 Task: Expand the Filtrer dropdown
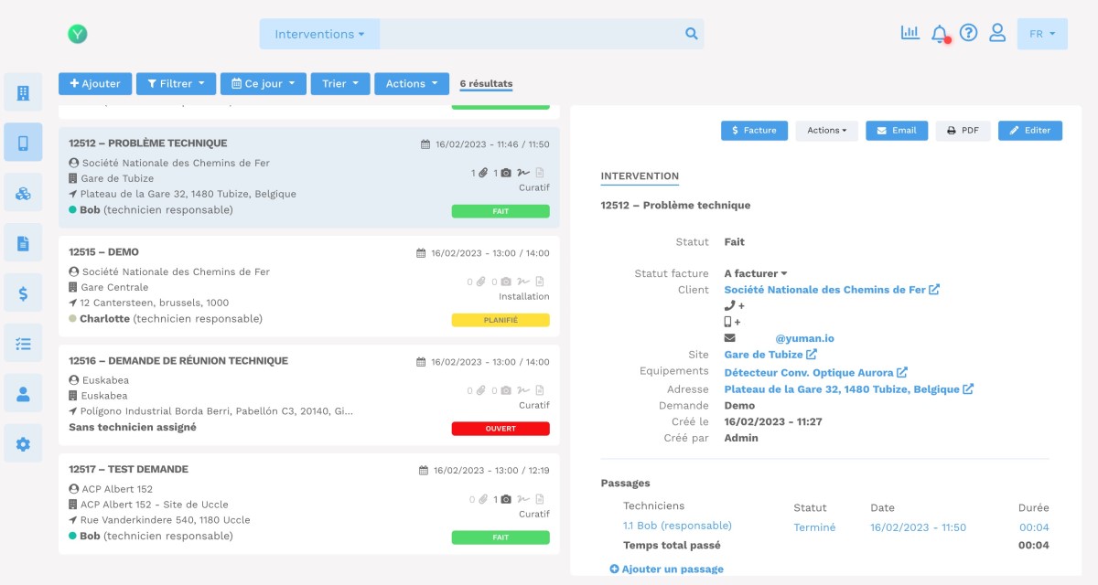tap(176, 83)
